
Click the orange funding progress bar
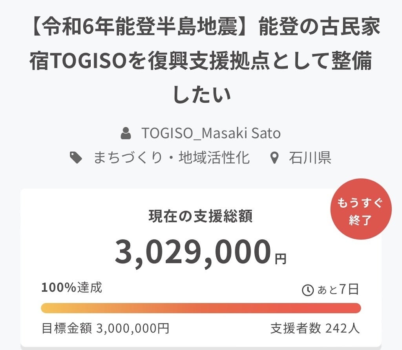[x=201, y=308]
